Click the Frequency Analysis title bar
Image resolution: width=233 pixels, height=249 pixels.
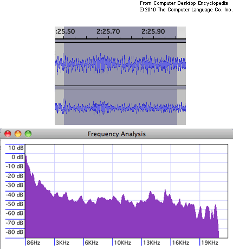pyautogui.click(x=116, y=134)
